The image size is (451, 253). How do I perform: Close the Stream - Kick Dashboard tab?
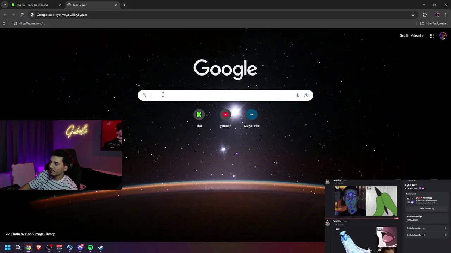click(60, 5)
